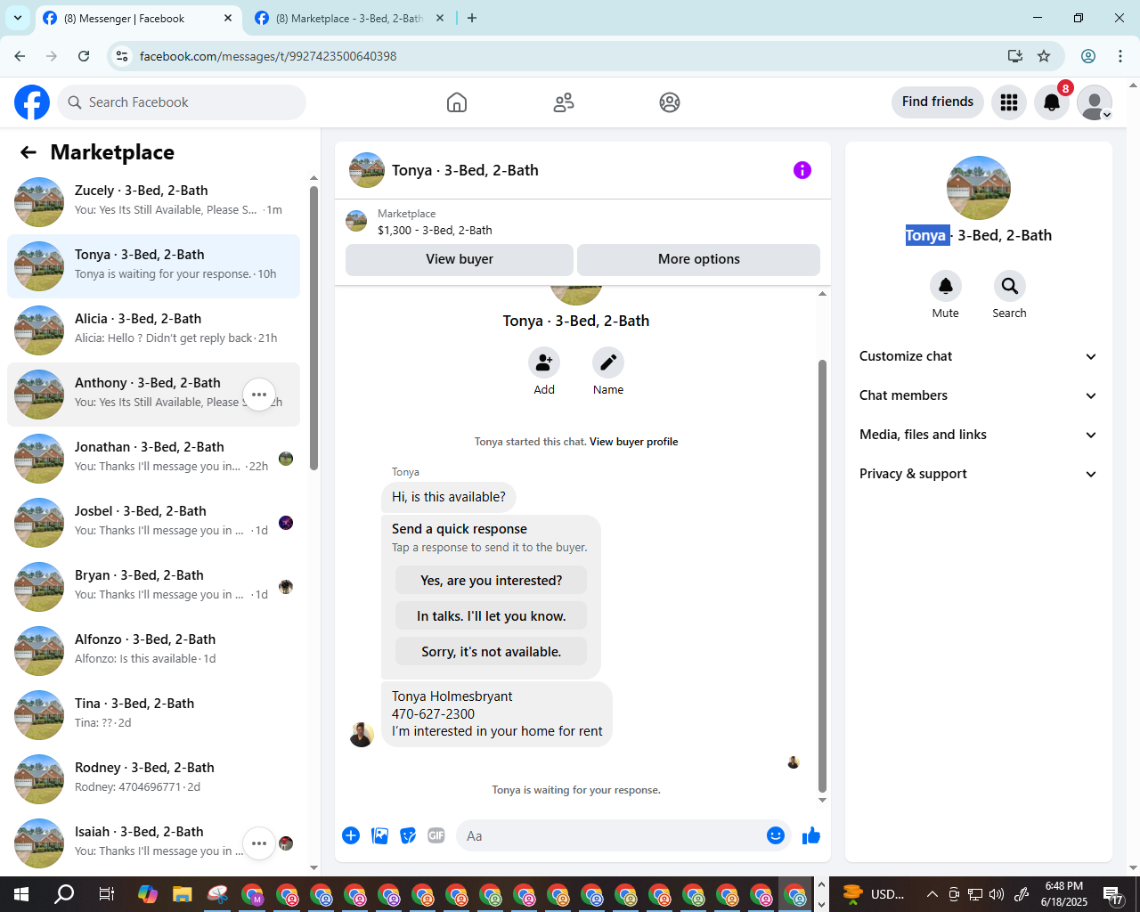Screen dimensions: 1140x912
Task: Click the chat messages scrollbar
Action: [822, 575]
